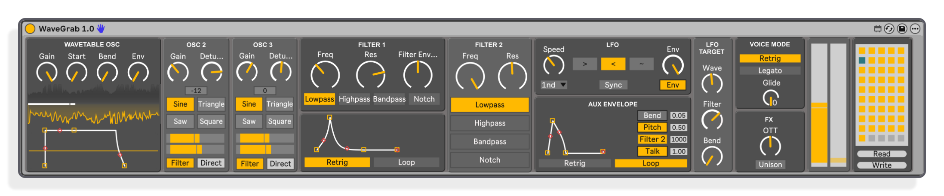The width and height of the screenshot is (944, 196).
Task: Select Sine waveform for OSC 3
Action: coord(249,104)
